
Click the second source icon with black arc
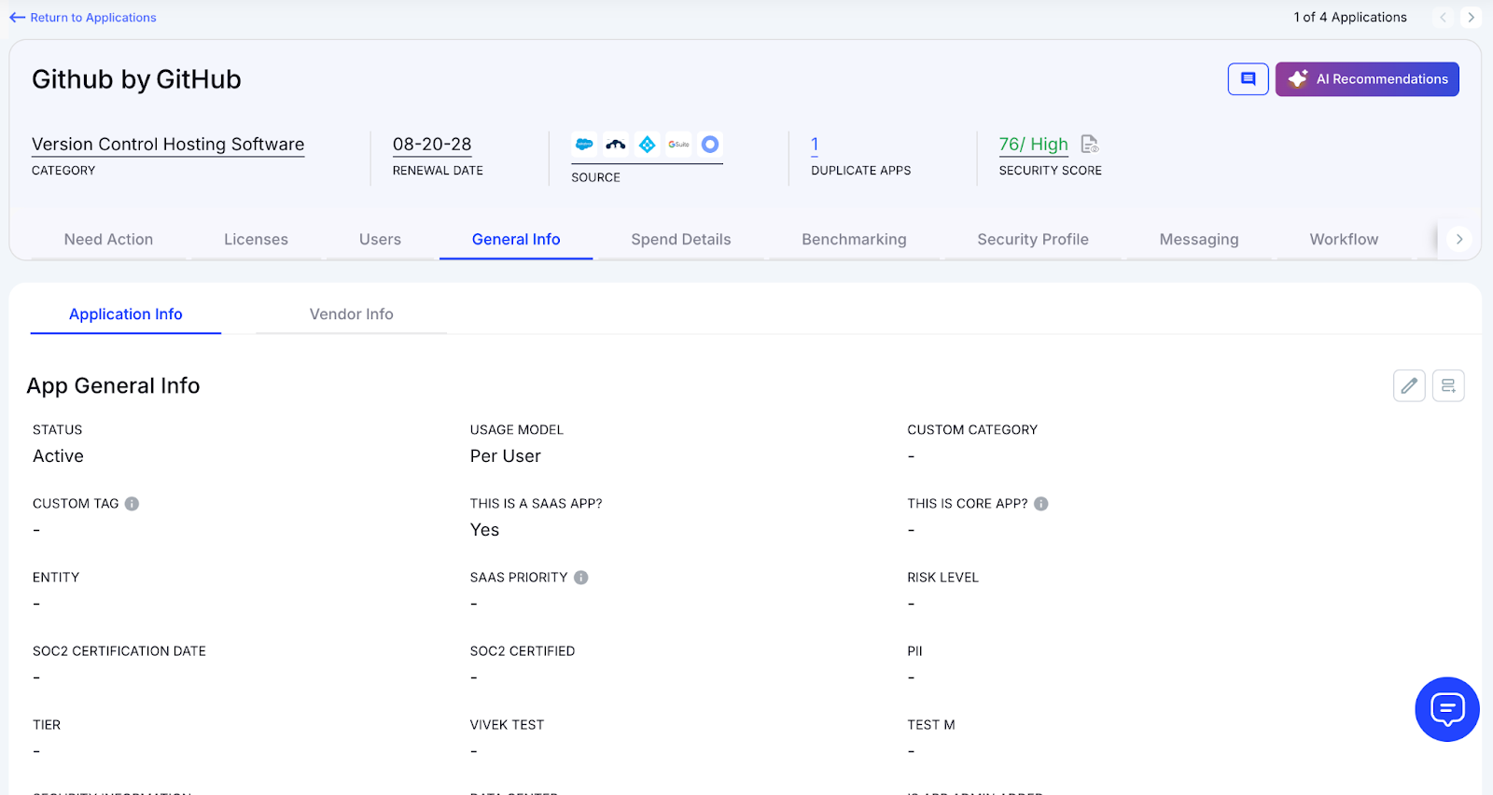coord(616,145)
